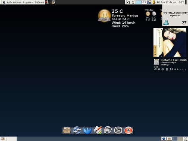
Task: Switch to the blue workspace in the pager
Action: [x=175, y=139]
